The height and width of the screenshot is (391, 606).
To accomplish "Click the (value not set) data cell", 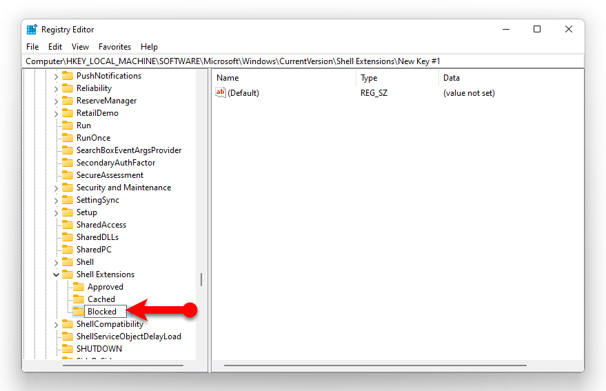I will point(469,93).
